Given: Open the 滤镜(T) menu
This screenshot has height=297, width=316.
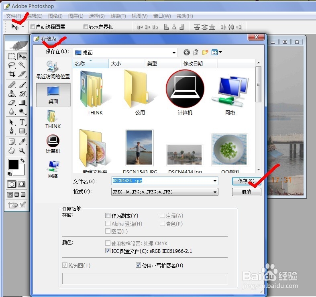Looking at the screenshot, I should (x=118, y=16).
